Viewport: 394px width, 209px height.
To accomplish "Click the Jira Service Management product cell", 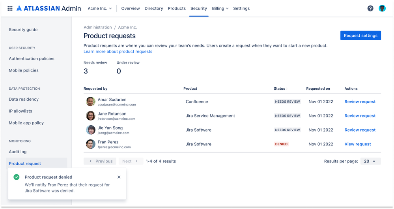I will pyautogui.click(x=210, y=116).
